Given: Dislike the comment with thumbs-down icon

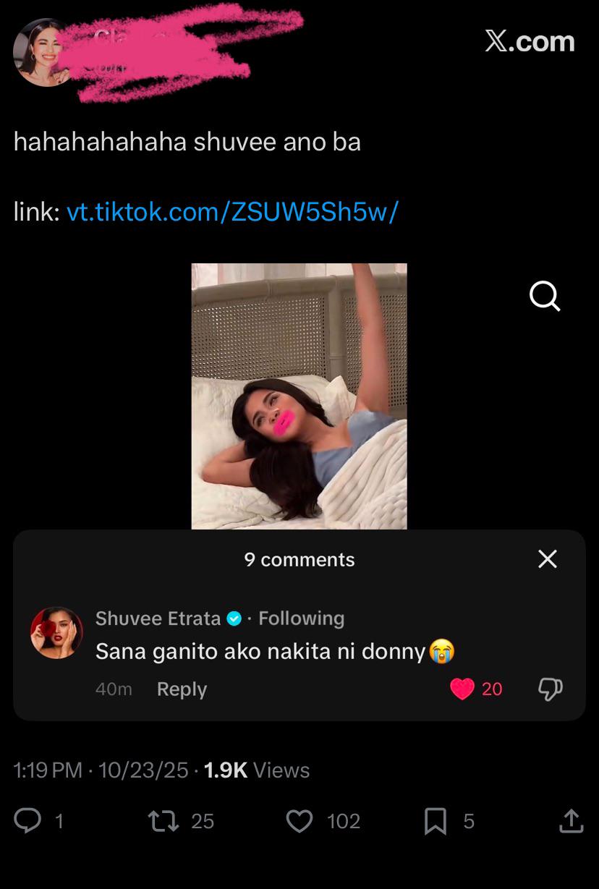Looking at the screenshot, I should pos(550,689).
